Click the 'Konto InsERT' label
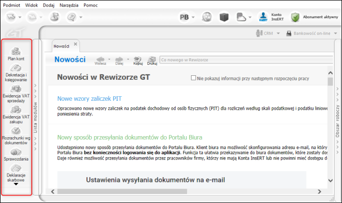Image resolution: width=342 pixels, height=203 pixels. [x=277, y=17]
